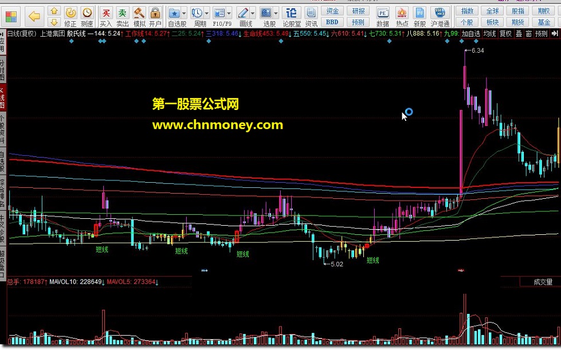Select the 画线 pencil drawing tool
Image resolution: width=561 pixels, height=350 pixels.
click(x=243, y=14)
